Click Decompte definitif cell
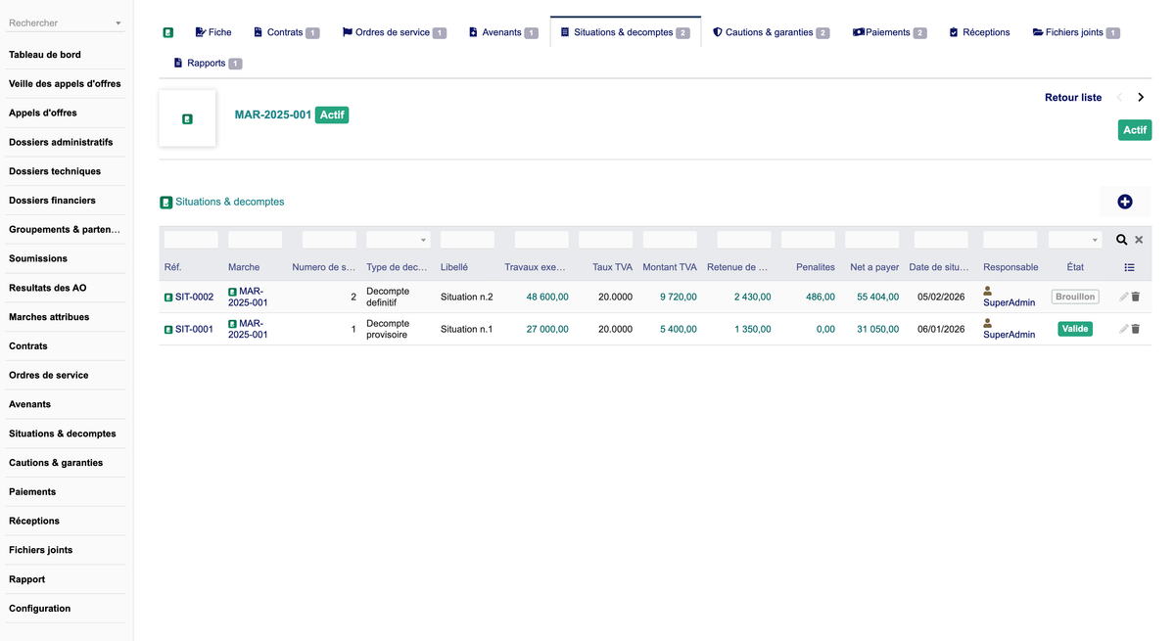1175x641 pixels. click(388, 297)
